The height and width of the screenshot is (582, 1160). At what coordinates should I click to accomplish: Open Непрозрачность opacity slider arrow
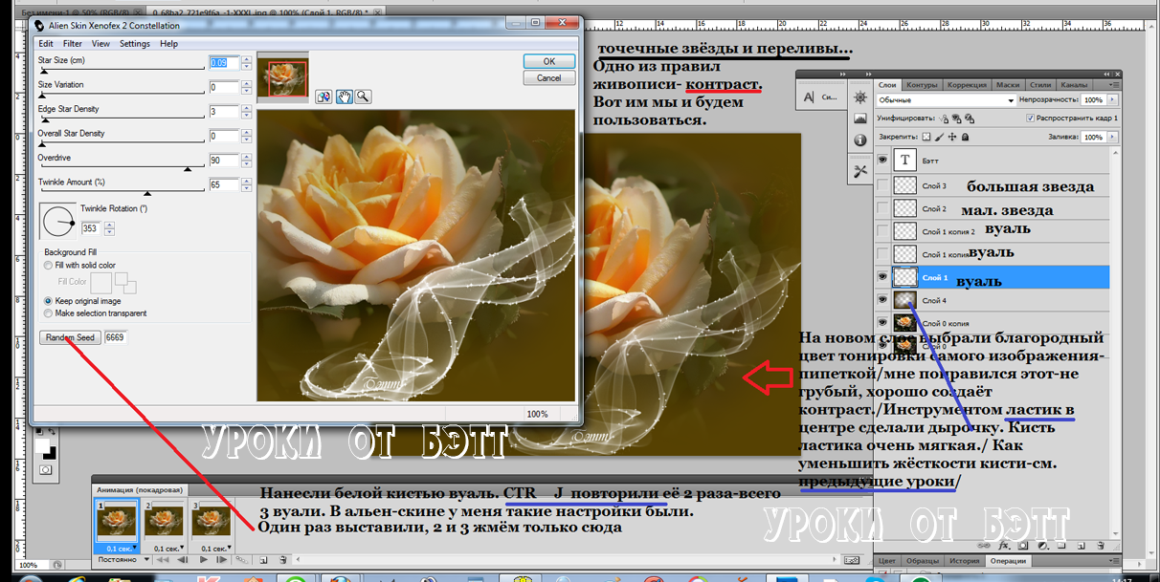(x=1112, y=99)
